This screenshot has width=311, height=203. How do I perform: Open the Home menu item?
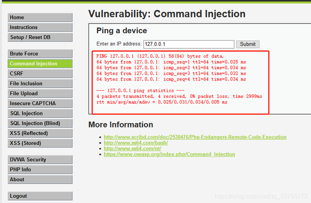(40, 17)
